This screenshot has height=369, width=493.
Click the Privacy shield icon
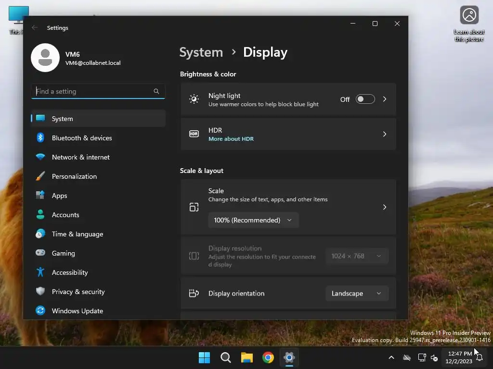[x=40, y=291]
